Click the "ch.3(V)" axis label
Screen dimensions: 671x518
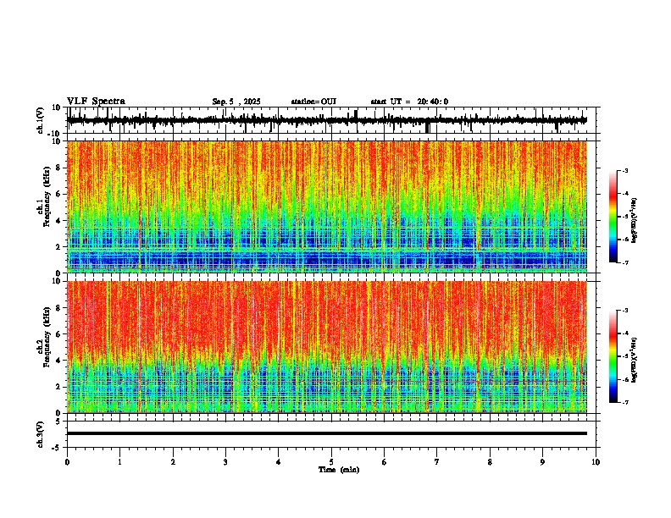pos(41,434)
